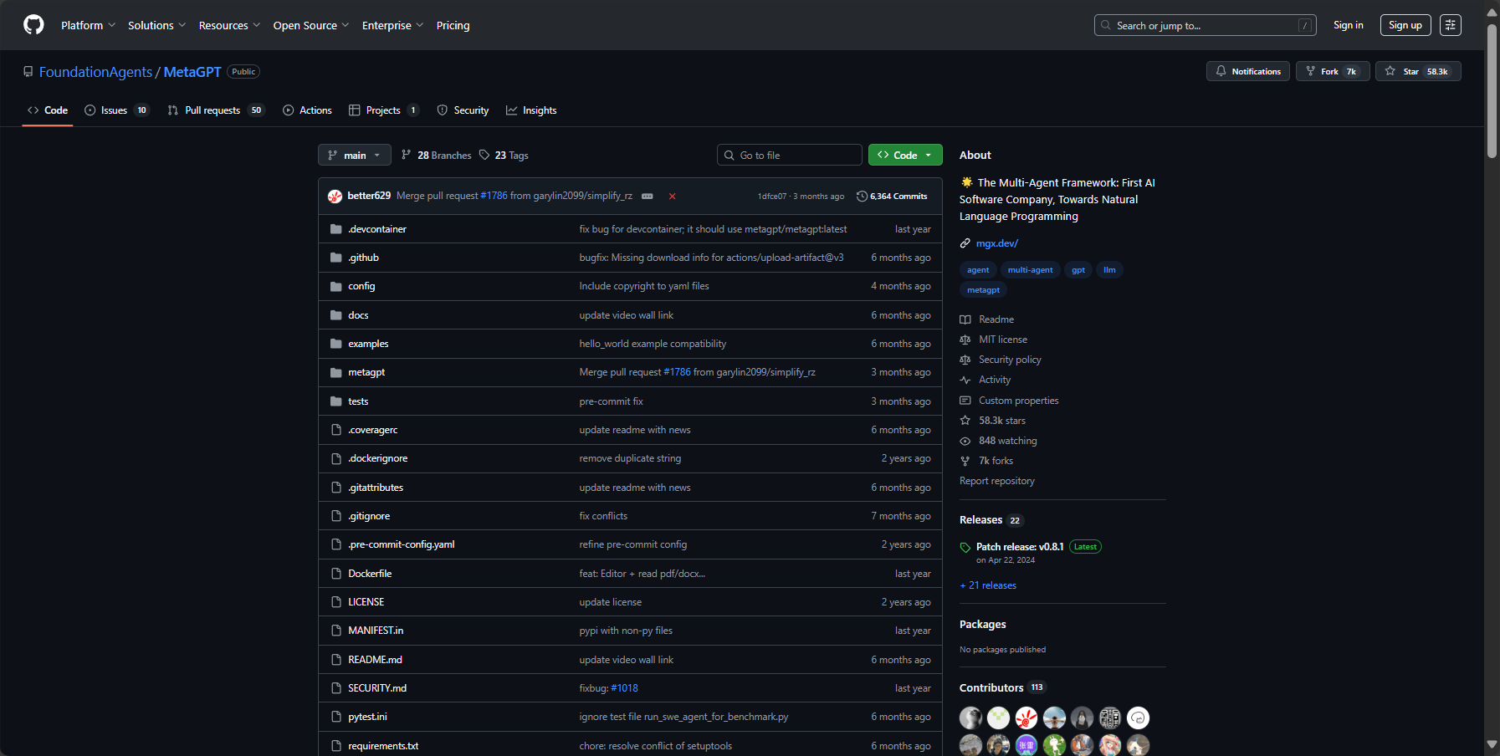
Task: Click the metagpt folder icon
Action: coord(336,372)
